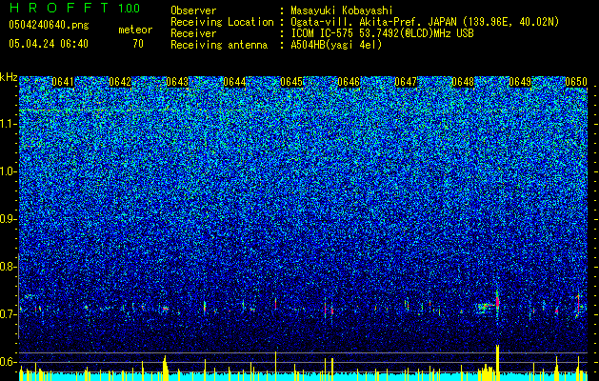Click the HROFFT 1.0.0 title text
The image size is (599, 381).
click(x=74, y=8)
